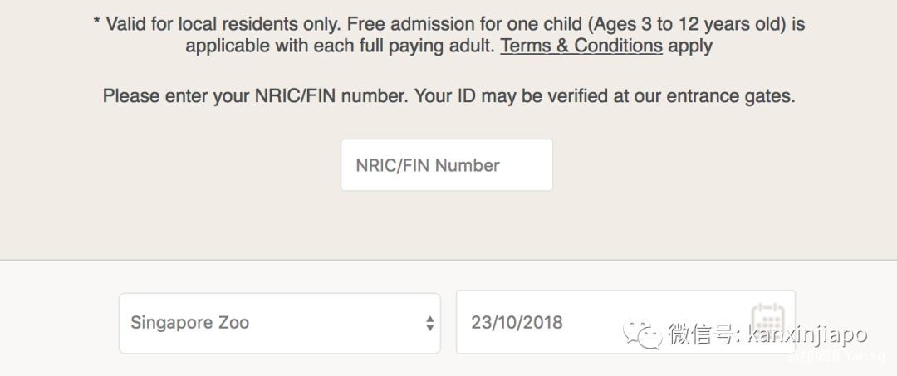
Task: Click the word 'apply' after Terms link
Action: click(x=690, y=46)
